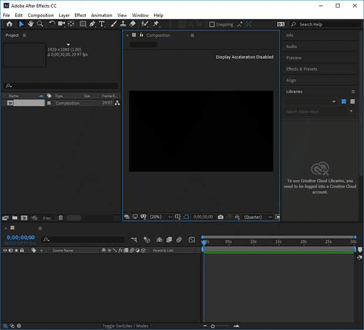Select the Type text tool

pos(102,24)
